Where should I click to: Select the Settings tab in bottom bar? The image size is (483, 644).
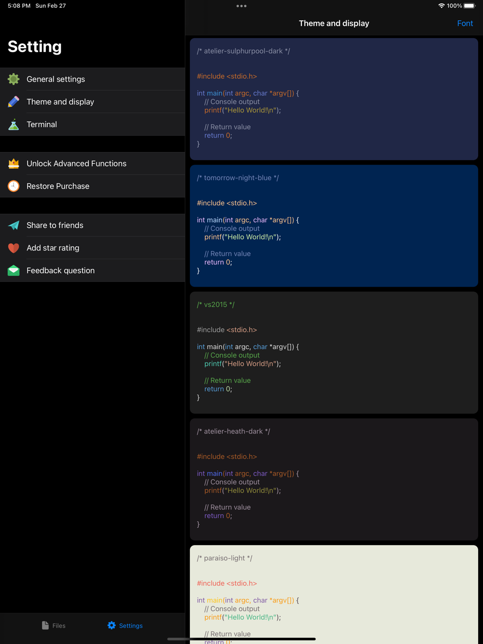coord(125,626)
